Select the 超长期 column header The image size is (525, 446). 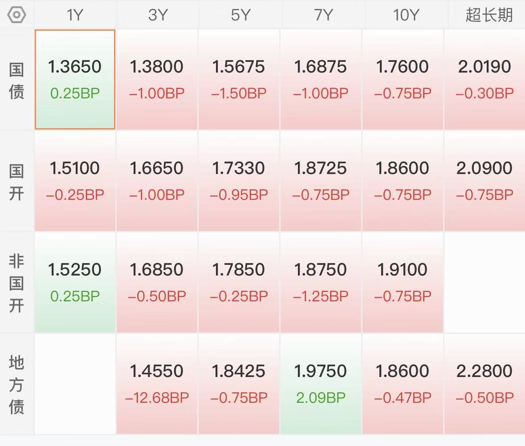pyautogui.click(x=489, y=15)
